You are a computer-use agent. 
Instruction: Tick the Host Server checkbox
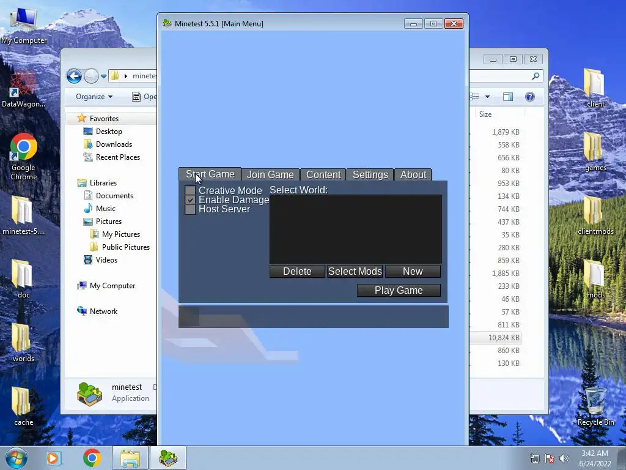pos(190,209)
